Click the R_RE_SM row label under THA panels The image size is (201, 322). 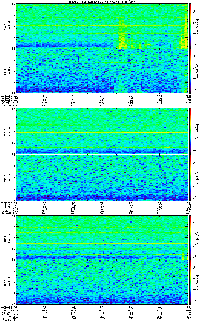click(6, 106)
